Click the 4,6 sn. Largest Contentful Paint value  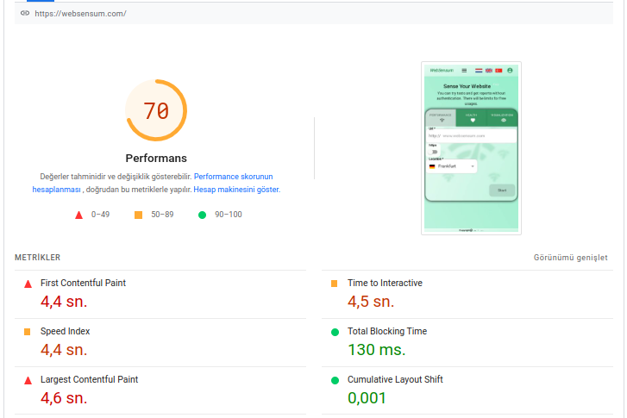64,398
